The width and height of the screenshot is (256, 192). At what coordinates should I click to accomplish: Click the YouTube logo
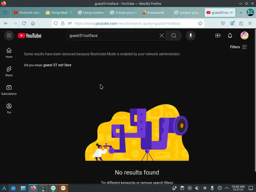[29, 35]
